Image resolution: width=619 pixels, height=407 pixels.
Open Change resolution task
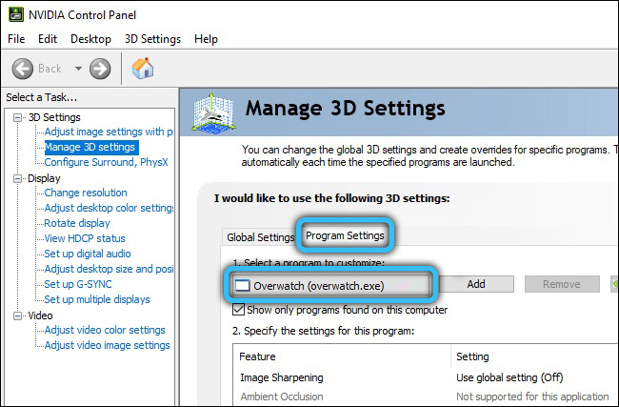click(86, 193)
